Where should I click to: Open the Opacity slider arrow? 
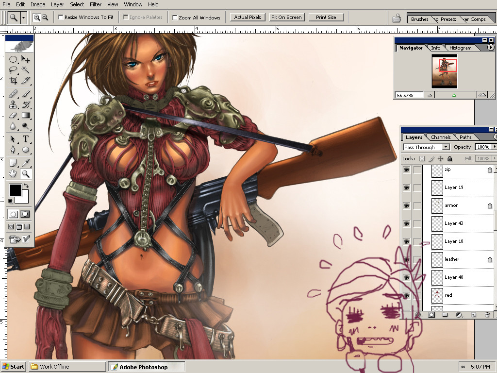tap(494, 147)
